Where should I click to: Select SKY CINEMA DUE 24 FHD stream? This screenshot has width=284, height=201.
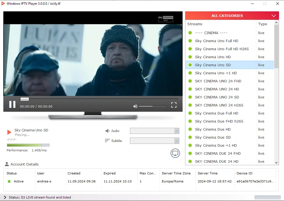[230, 153]
